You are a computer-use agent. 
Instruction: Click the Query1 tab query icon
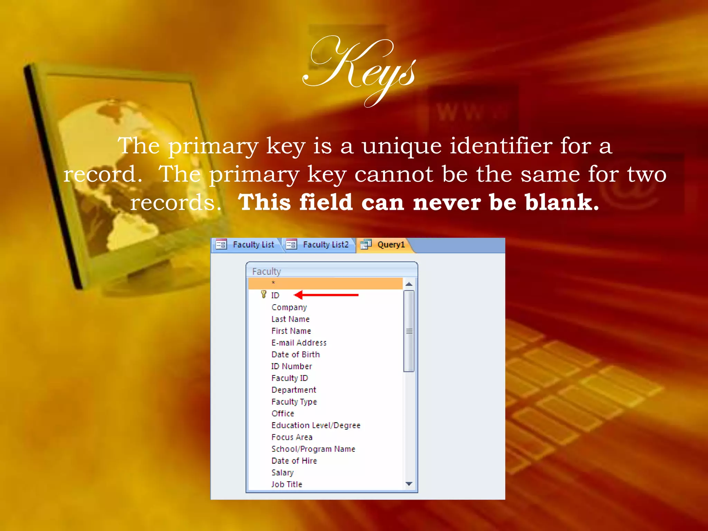[x=366, y=245]
